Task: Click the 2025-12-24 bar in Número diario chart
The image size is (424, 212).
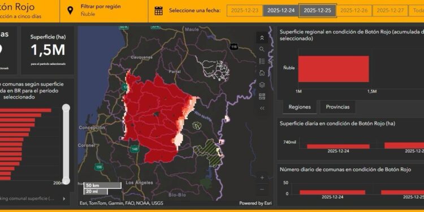Action: (332, 192)
